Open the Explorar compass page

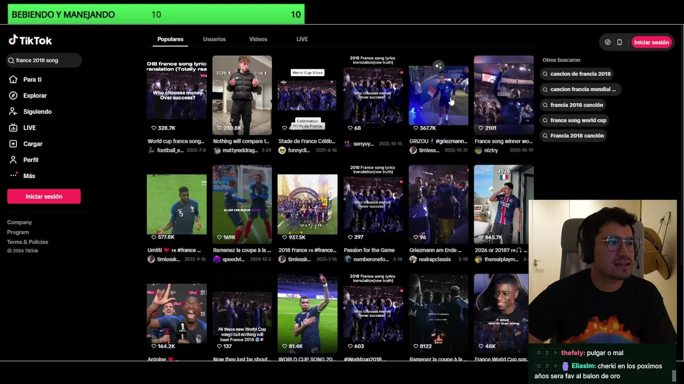(x=28, y=95)
